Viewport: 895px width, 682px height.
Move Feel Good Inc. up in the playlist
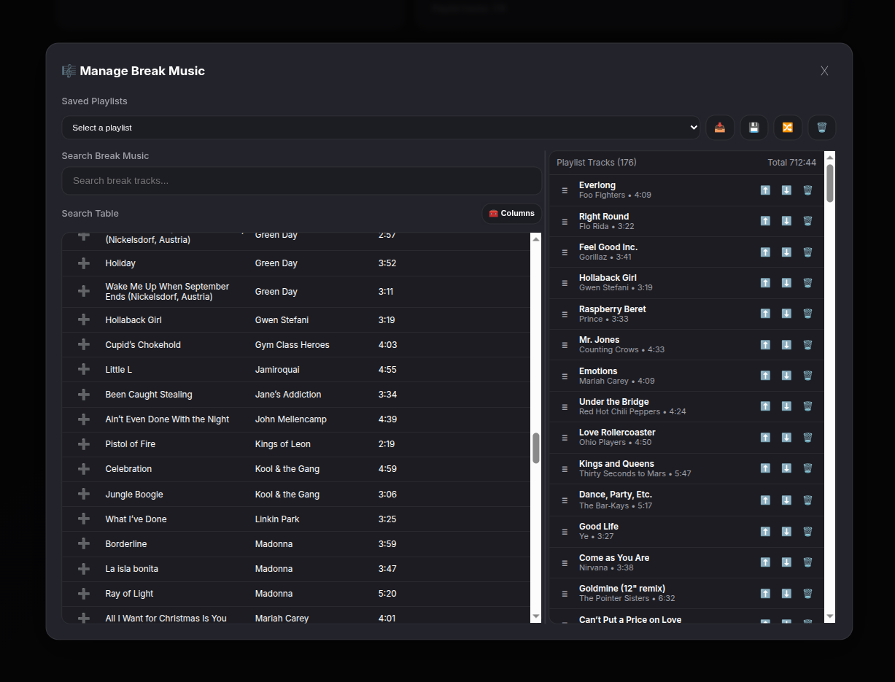click(x=765, y=252)
